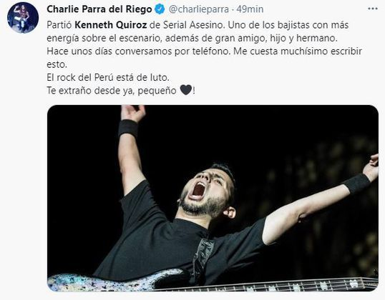Click the blue verified badge
The image size is (385, 300).
pyautogui.click(x=160, y=9)
